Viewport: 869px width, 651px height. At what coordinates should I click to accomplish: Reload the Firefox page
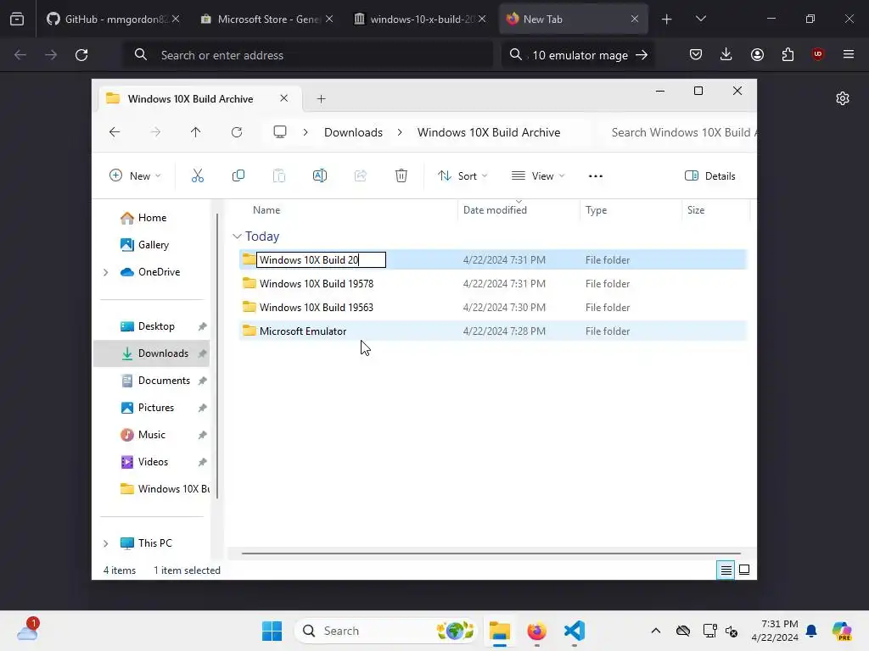click(x=81, y=55)
